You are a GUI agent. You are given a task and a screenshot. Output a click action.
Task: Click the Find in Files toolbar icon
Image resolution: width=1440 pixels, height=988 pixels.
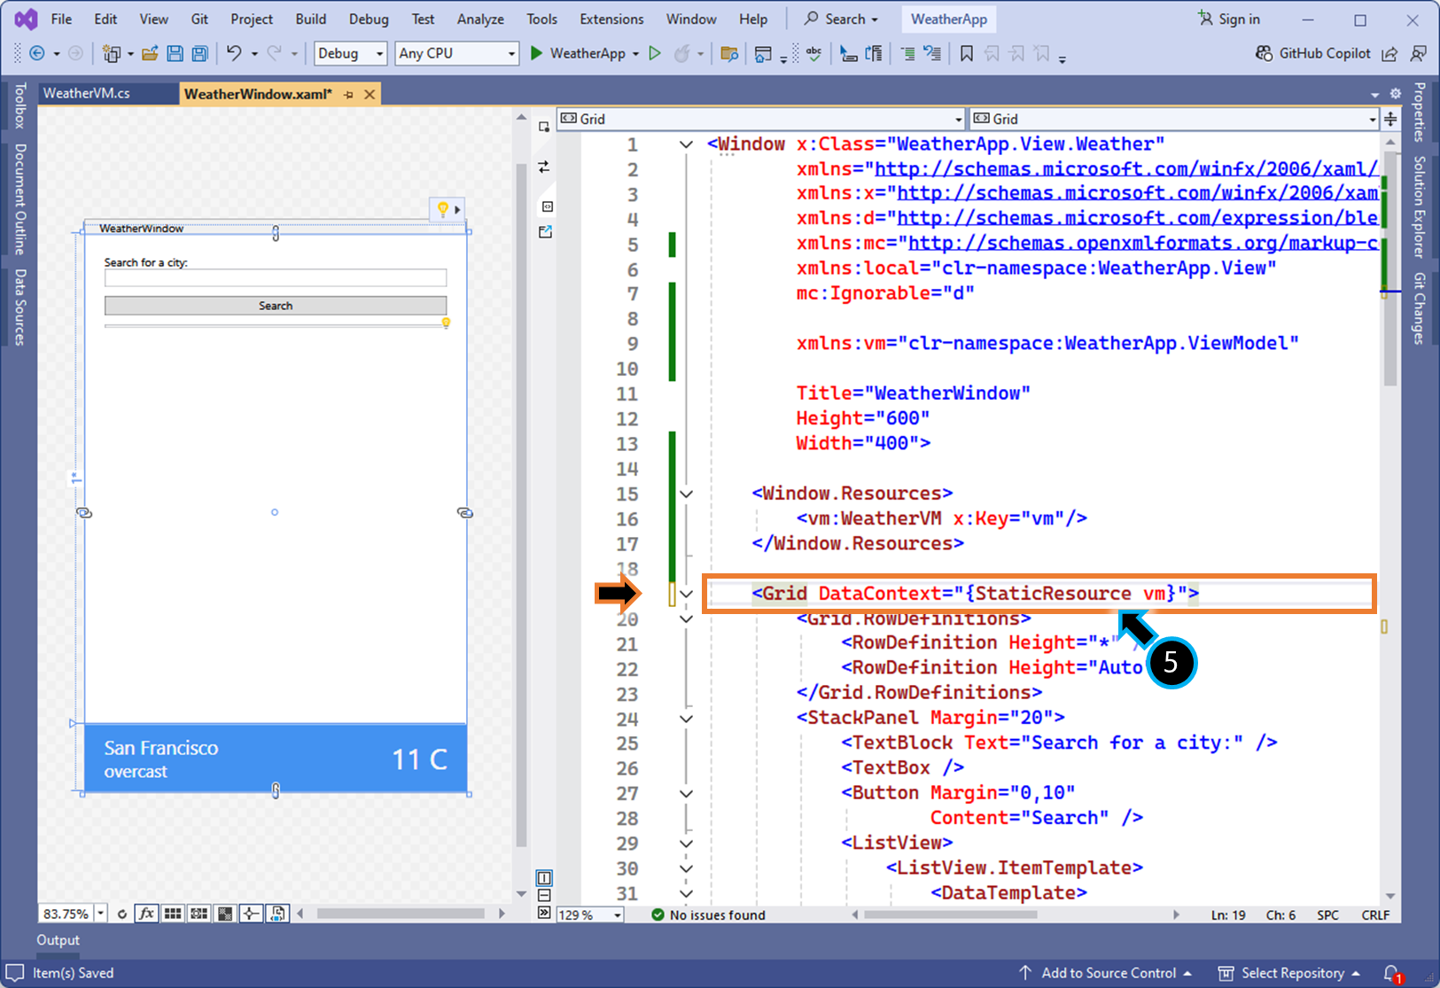tap(729, 53)
